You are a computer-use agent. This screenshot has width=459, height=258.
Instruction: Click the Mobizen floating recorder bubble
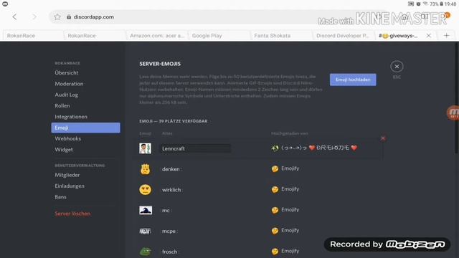[453, 113]
